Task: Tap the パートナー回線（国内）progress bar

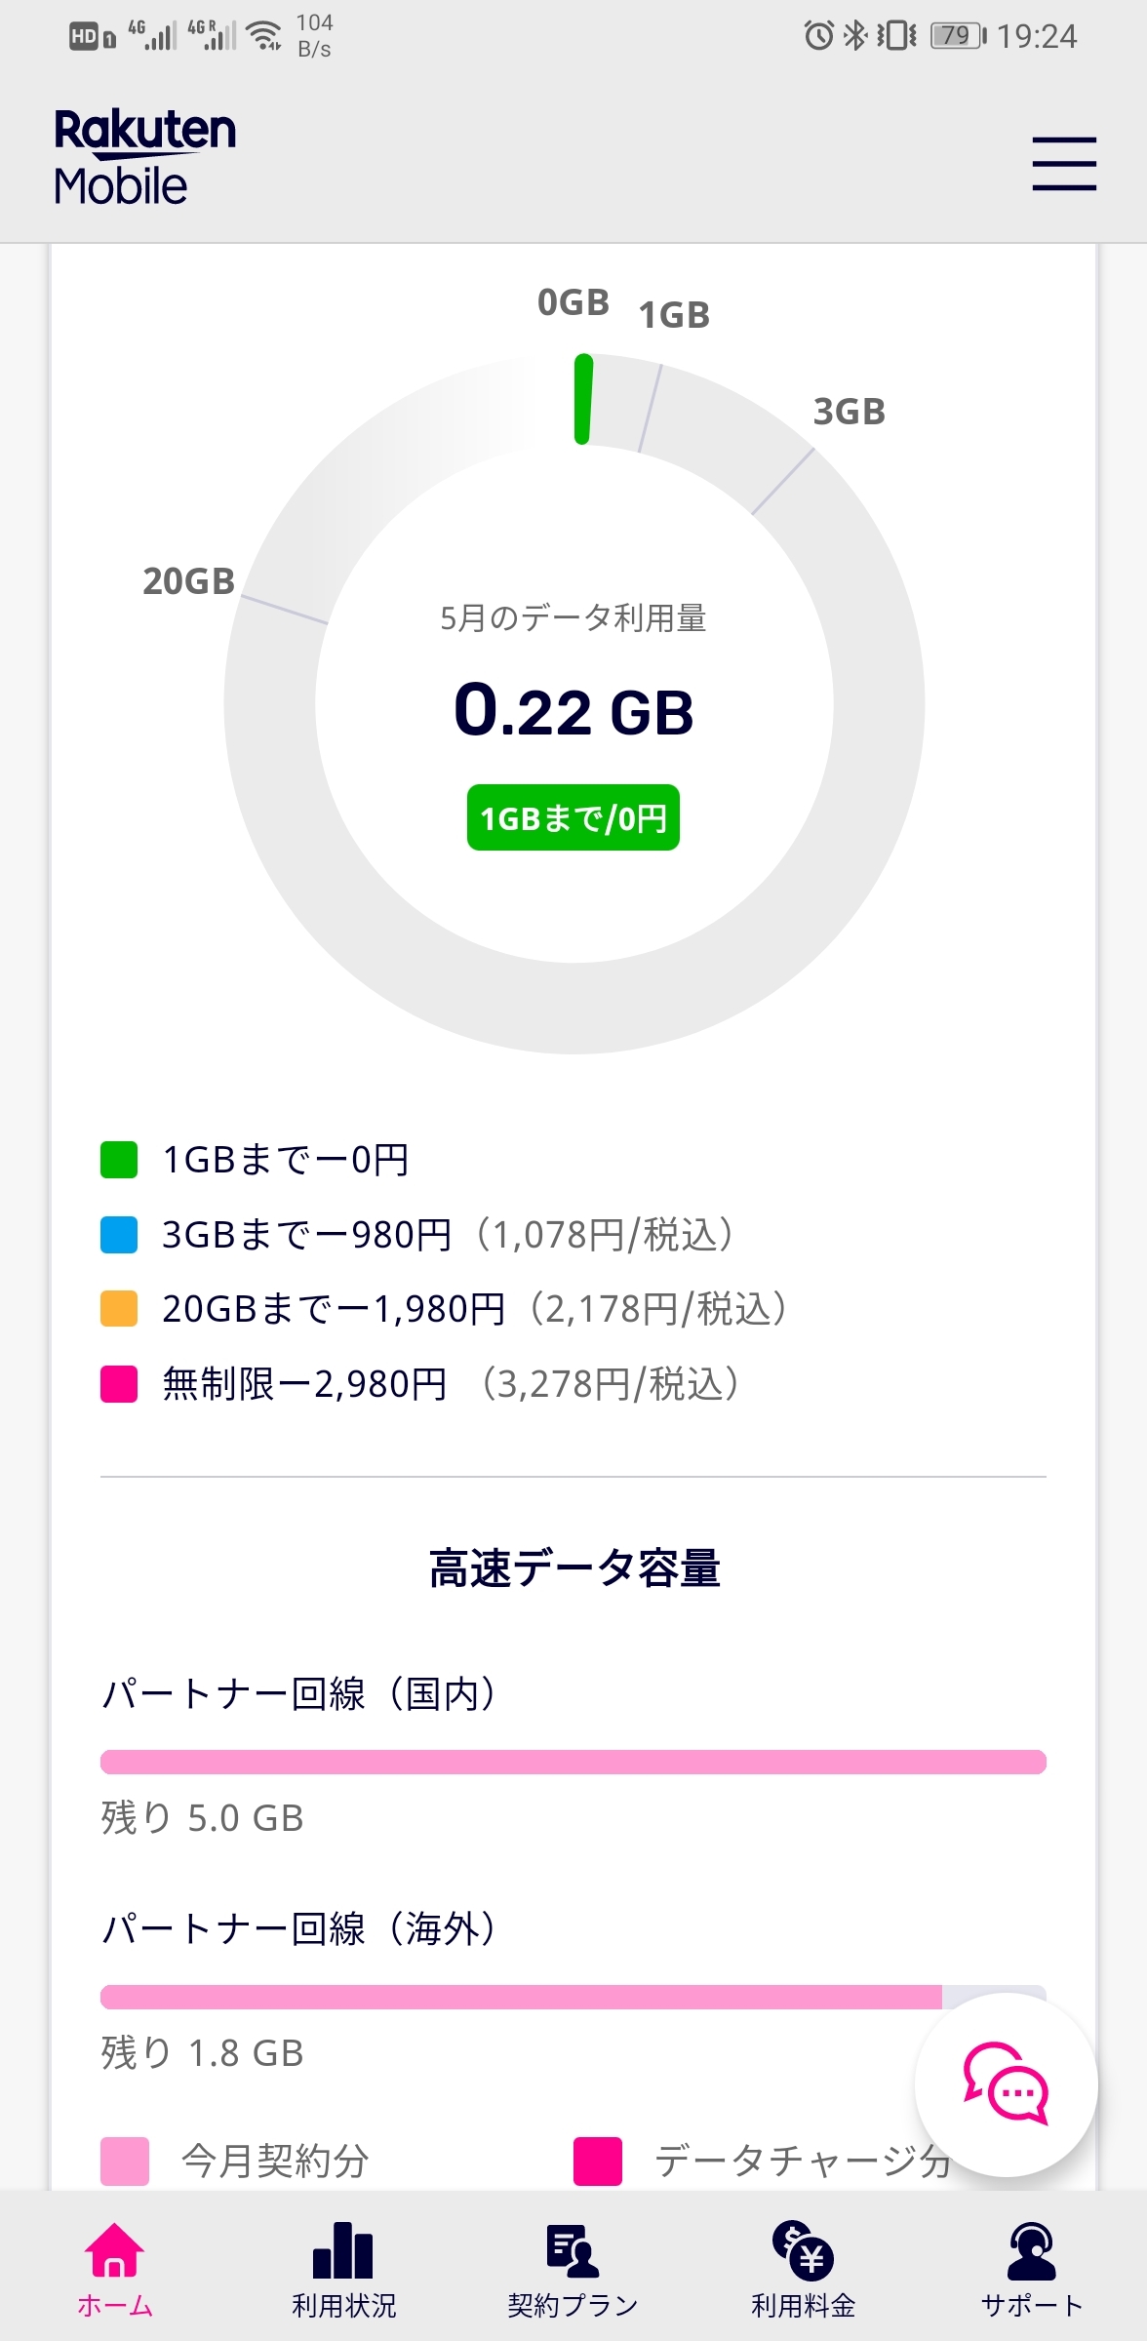Action: [x=573, y=1762]
